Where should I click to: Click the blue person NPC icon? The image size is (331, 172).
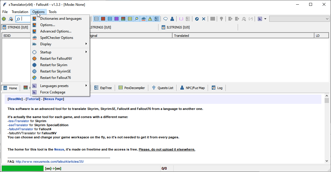(x=172, y=19)
